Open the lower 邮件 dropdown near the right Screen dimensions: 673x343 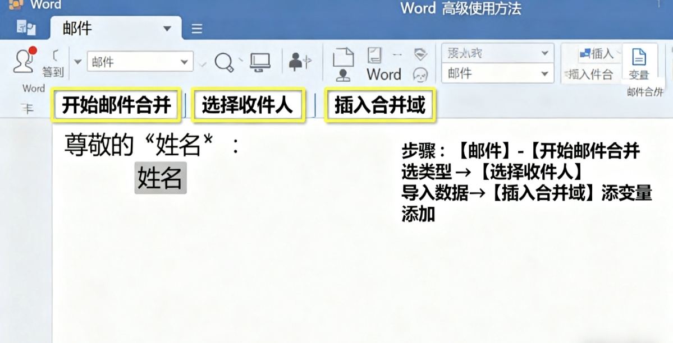pos(546,72)
